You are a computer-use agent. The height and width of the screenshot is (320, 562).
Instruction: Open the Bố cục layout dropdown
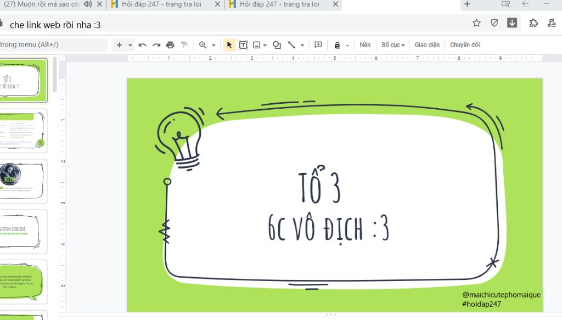point(393,45)
